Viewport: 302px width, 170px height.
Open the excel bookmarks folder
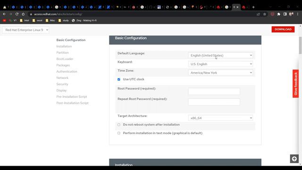click(x=37, y=20)
